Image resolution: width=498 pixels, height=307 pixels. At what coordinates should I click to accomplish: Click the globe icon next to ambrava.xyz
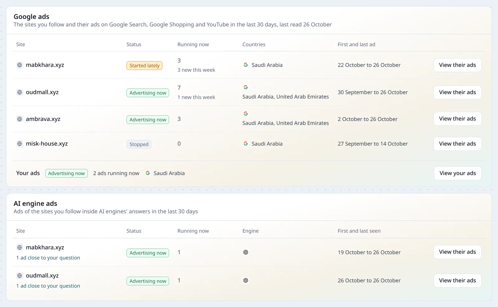pyautogui.click(x=20, y=119)
